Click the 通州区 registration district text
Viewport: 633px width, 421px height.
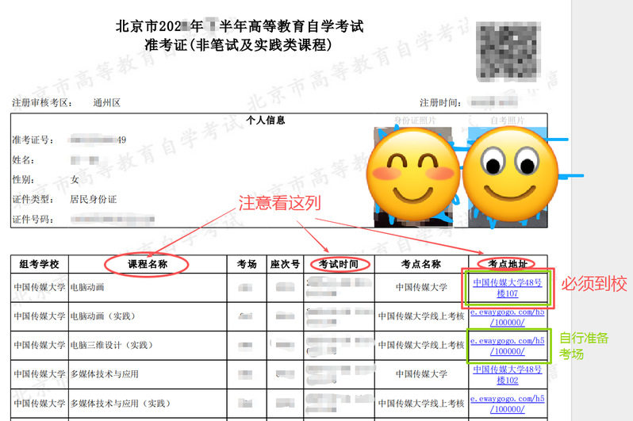(106, 102)
